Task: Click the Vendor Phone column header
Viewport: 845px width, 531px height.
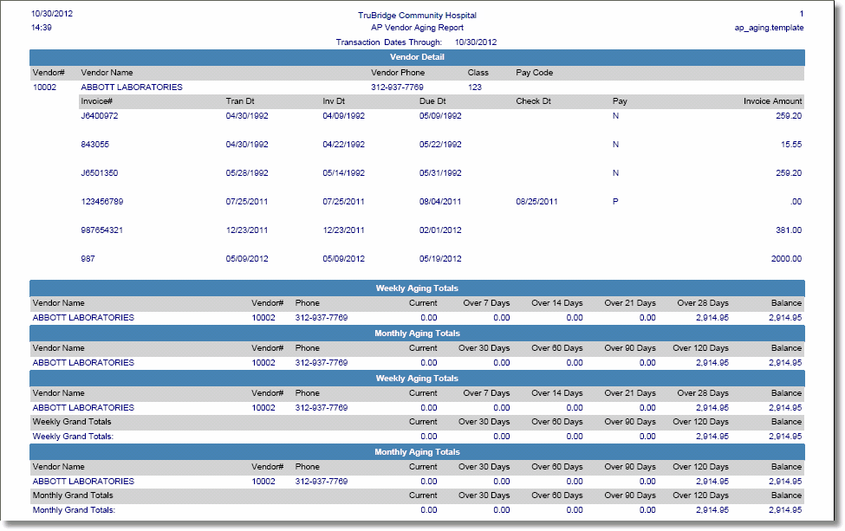Action: point(398,73)
